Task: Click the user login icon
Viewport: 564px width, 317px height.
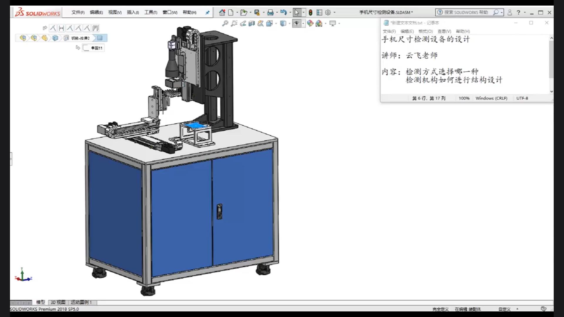Action: click(510, 12)
